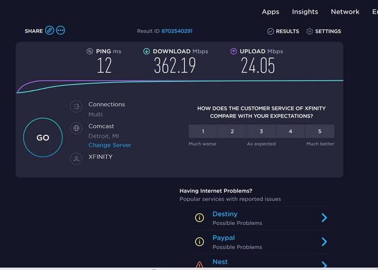Open the Settings gear icon

click(309, 31)
